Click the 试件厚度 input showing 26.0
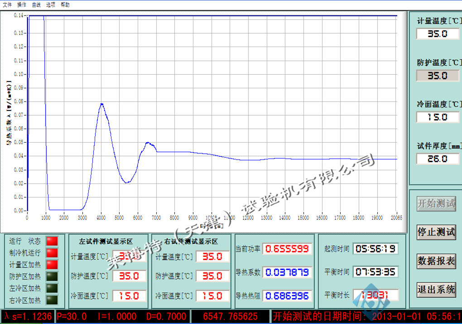 click(x=438, y=159)
